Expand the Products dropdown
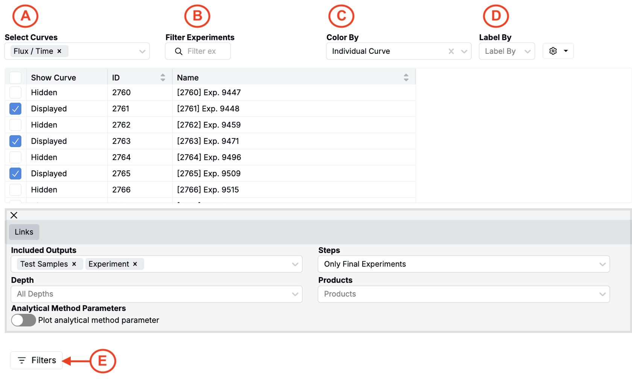This screenshot has width=632, height=391. pyautogui.click(x=463, y=294)
